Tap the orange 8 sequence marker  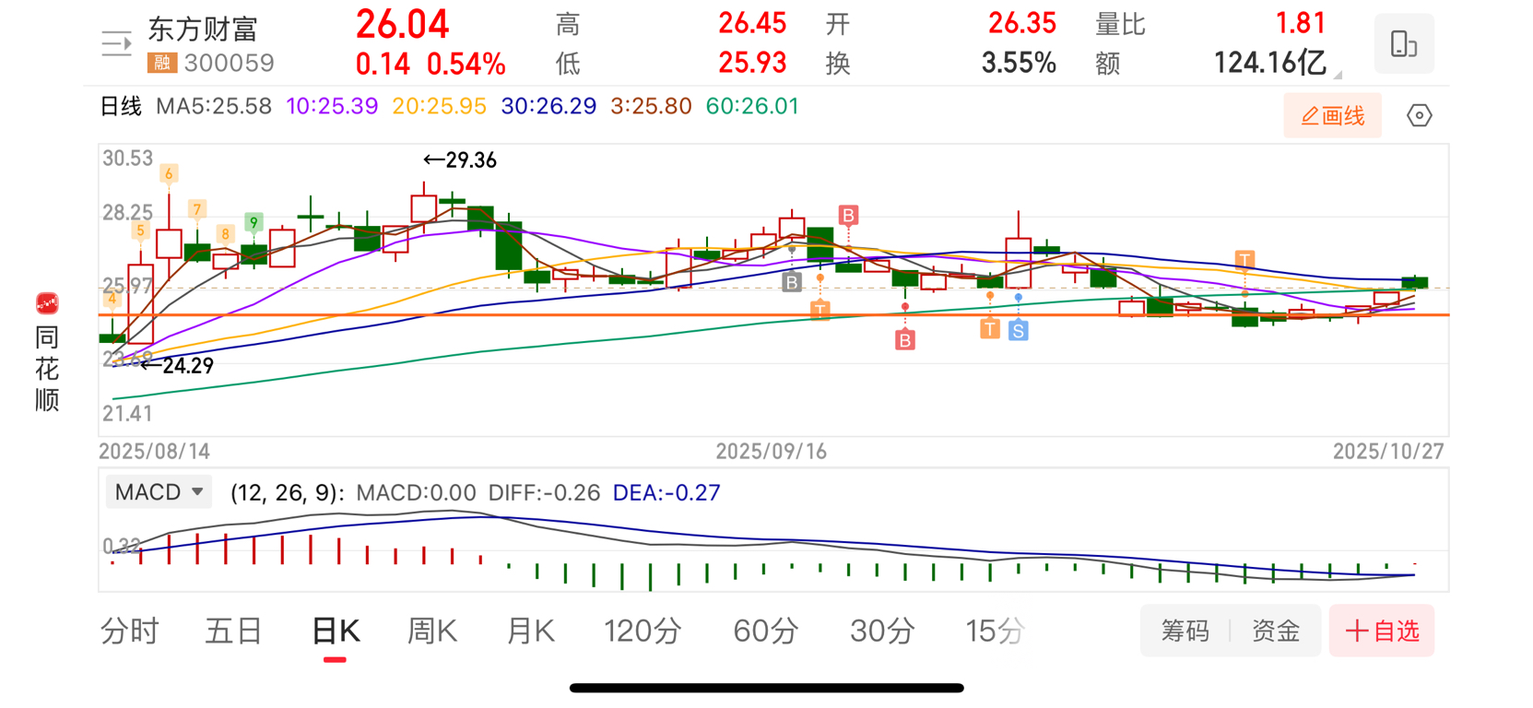pyautogui.click(x=225, y=234)
